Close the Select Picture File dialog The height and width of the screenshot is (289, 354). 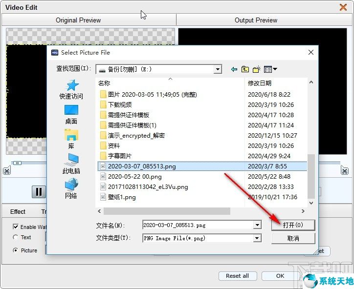pyautogui.click(x=311, y=52)
